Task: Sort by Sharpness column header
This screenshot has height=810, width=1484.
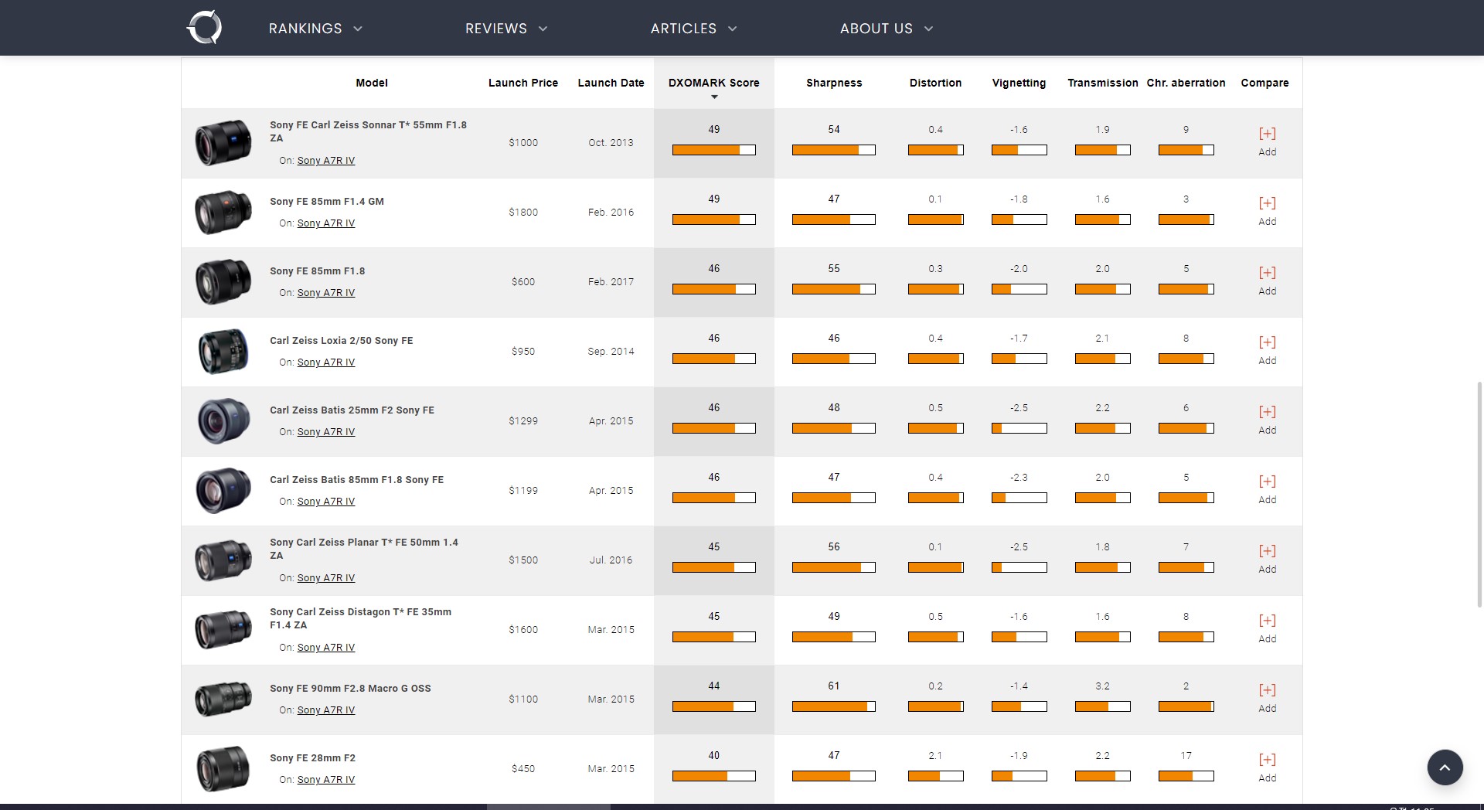Action: point(834,83)
